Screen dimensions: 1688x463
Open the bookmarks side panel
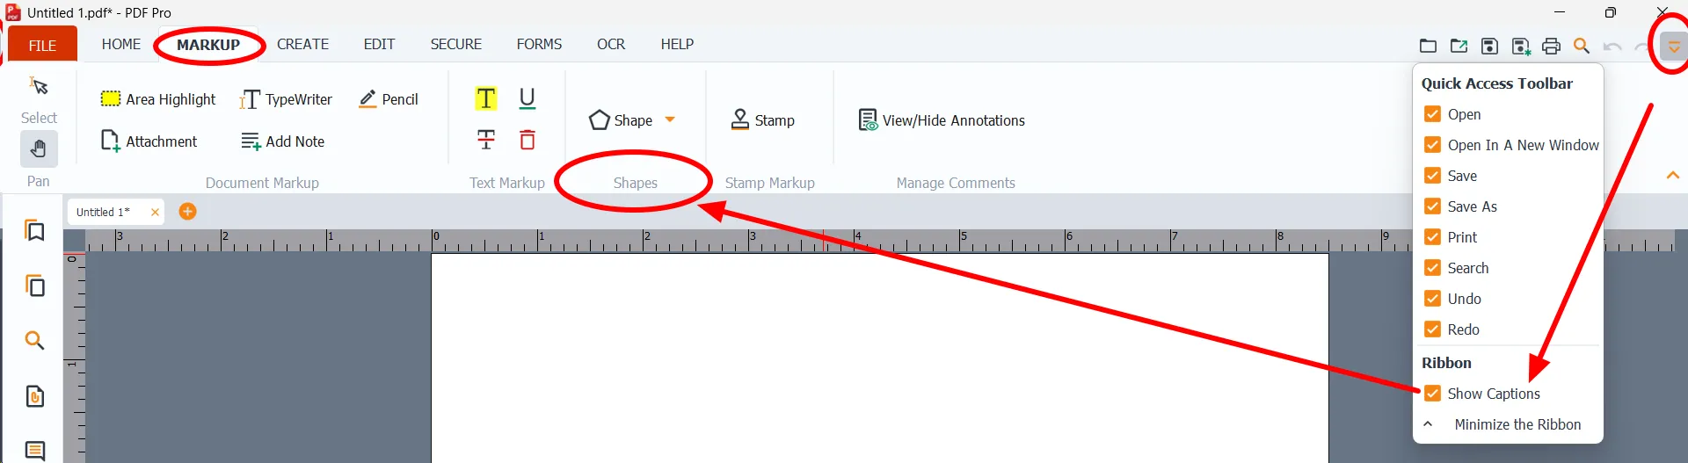pyautogui.click(x=34, y=230)
